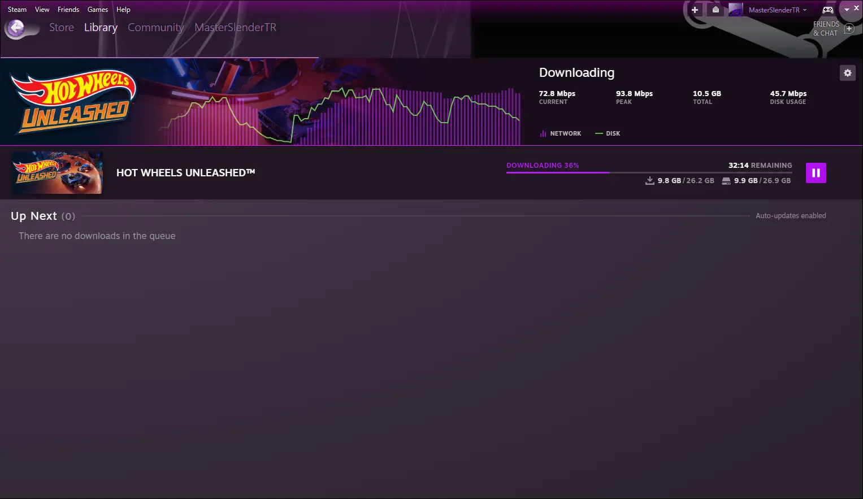The image size is (863, 499).
Task: Close the Steam window
Action: coord(856,8)
